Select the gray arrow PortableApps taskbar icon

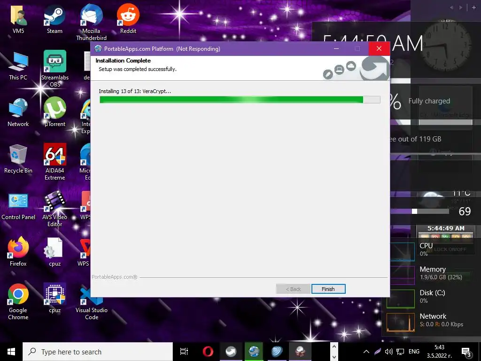pyautogui.click(x=231, y=352)
